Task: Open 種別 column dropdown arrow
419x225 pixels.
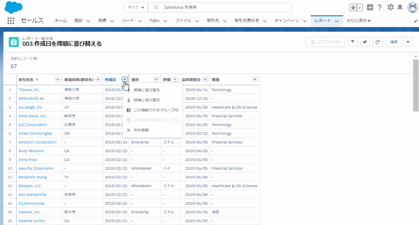Action: (157, 79)
